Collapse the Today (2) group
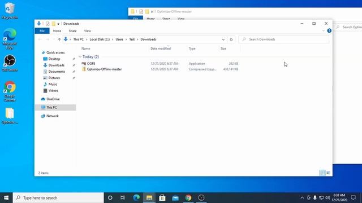The image size is (362, 203). [80, 56]
